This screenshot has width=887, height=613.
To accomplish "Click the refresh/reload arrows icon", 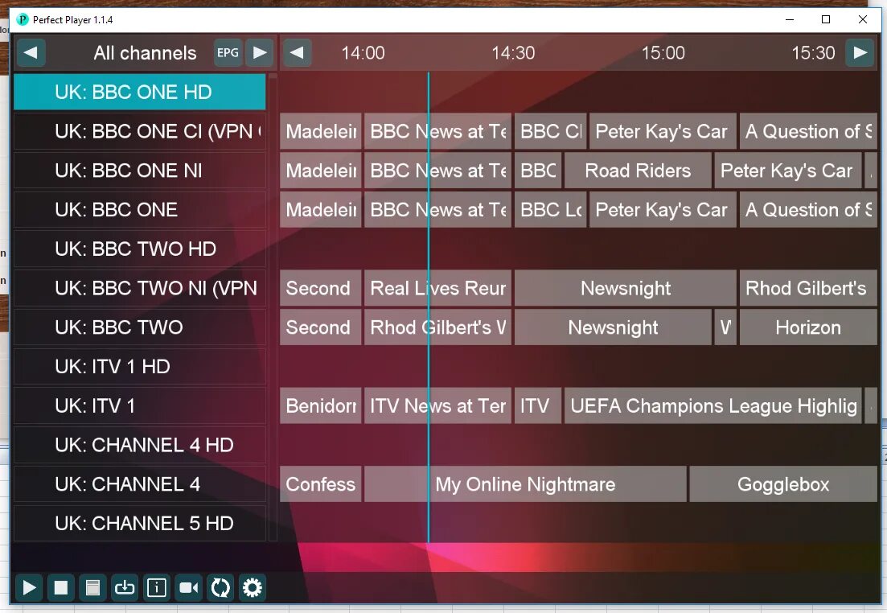I will pyautogui.click(x=220, y=587).
